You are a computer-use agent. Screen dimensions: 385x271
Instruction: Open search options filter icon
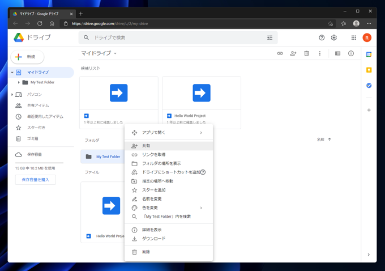269,37
